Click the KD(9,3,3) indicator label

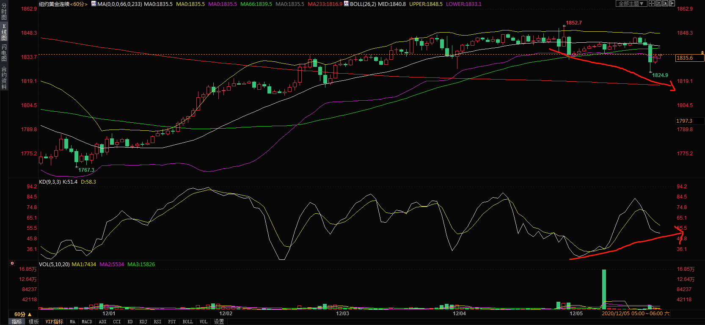coord(50,182)
